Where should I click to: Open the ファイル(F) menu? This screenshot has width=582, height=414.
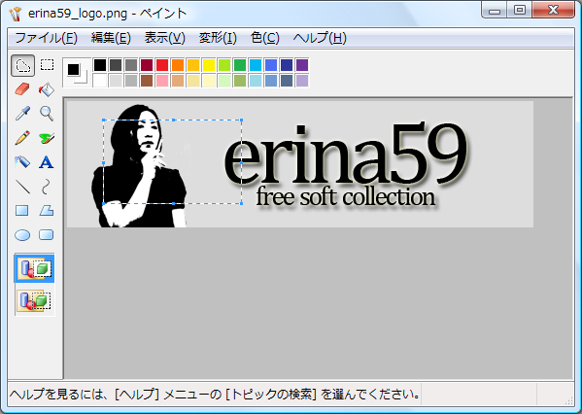pos(46,38)
